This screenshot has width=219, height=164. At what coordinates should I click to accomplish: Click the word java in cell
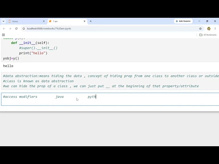click(x=60, y=97)
